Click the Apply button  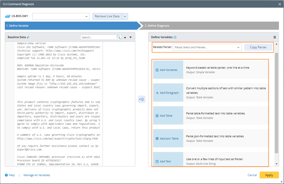pos(269,175)
